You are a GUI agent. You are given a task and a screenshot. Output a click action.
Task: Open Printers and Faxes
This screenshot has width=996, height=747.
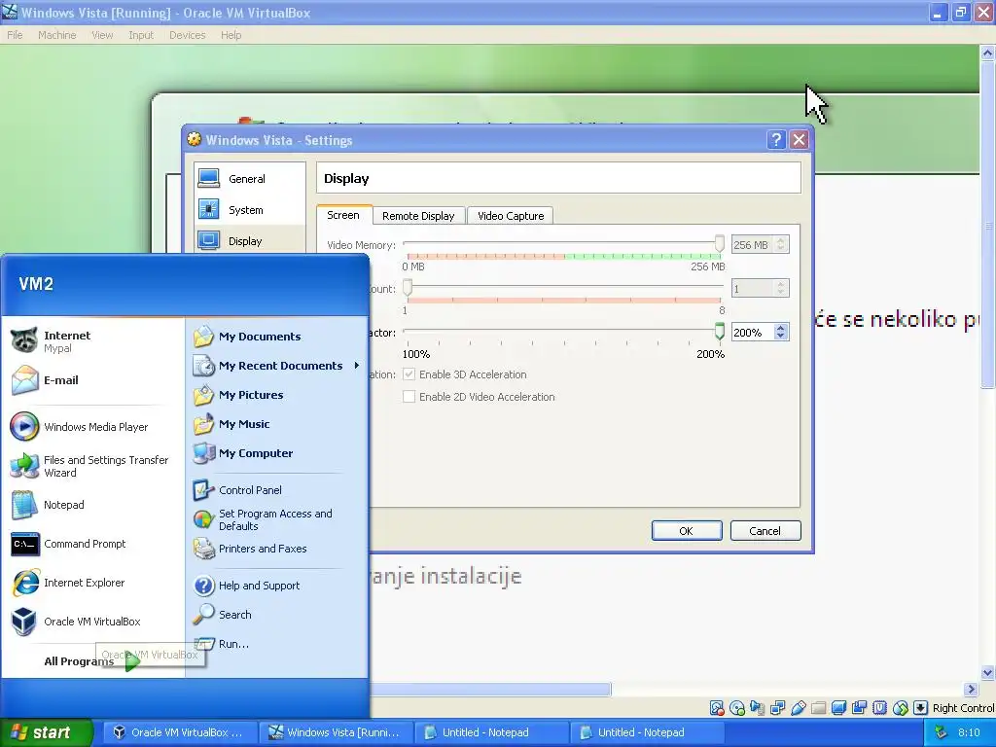tap(277, 549)
